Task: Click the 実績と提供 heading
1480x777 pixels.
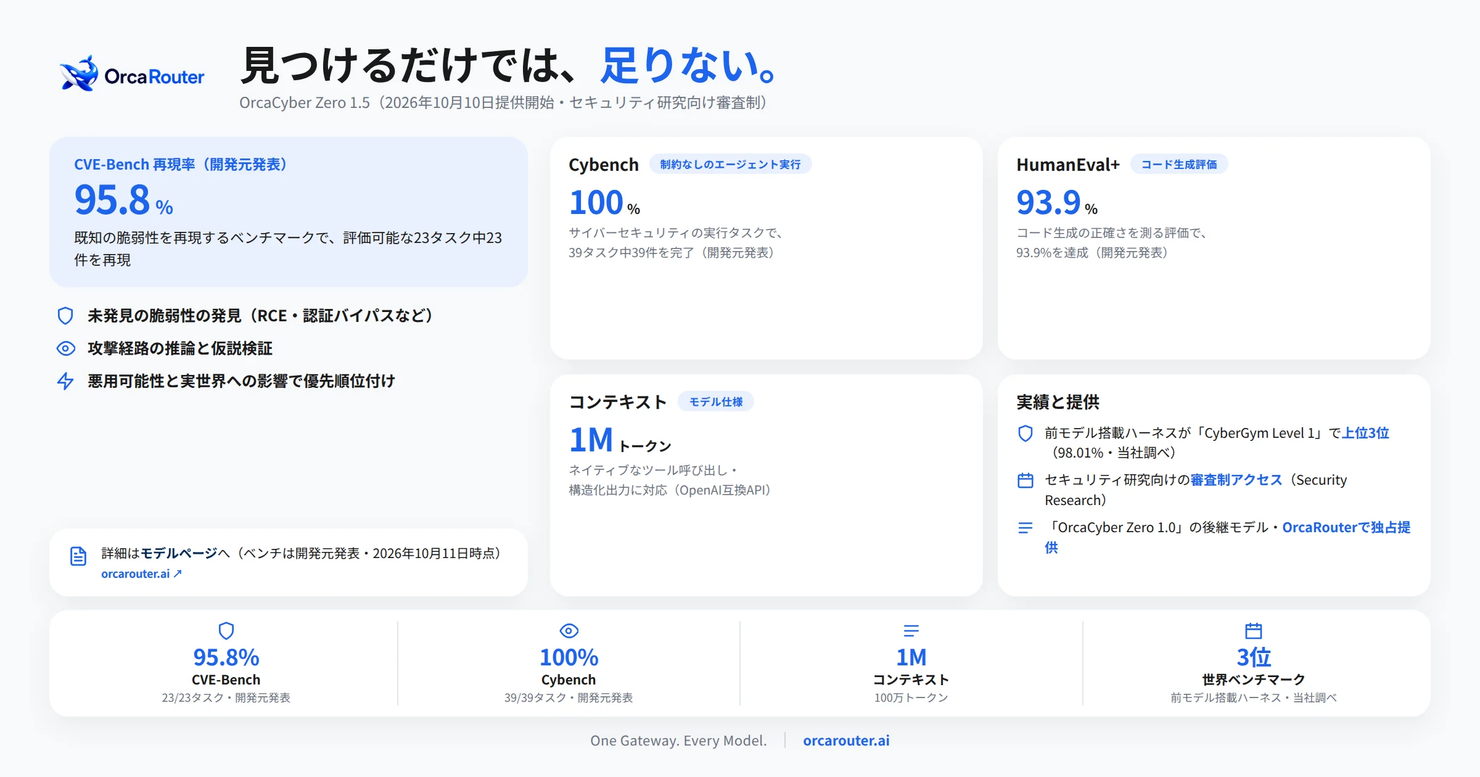Action: click(1058, 402)
